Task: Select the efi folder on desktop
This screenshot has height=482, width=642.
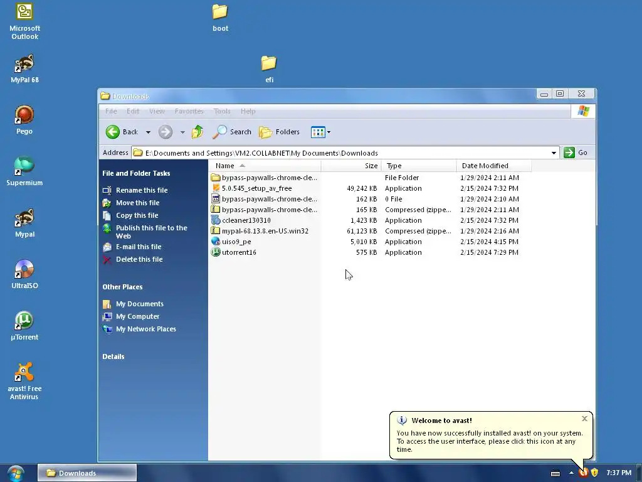Action: point(269,69)
